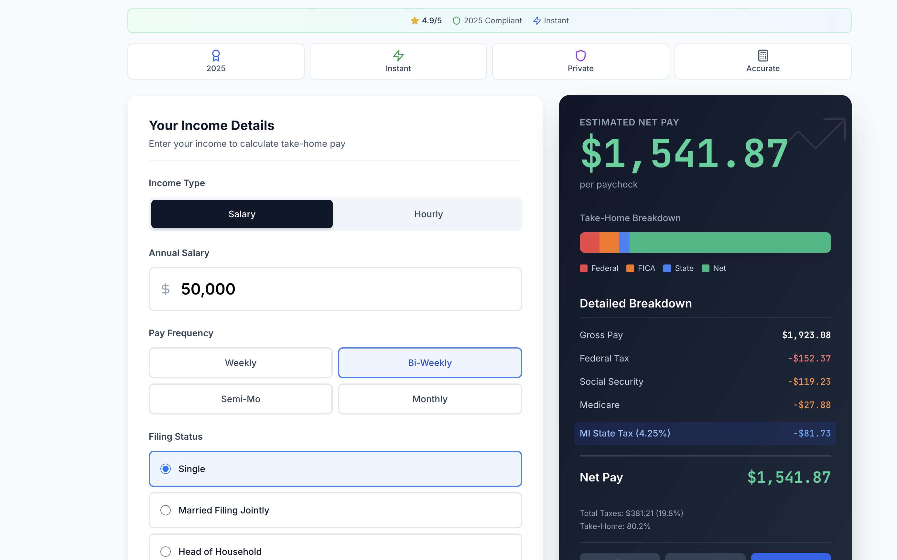
Task: Switch to the Hourly income type
Action: [428, 214]
